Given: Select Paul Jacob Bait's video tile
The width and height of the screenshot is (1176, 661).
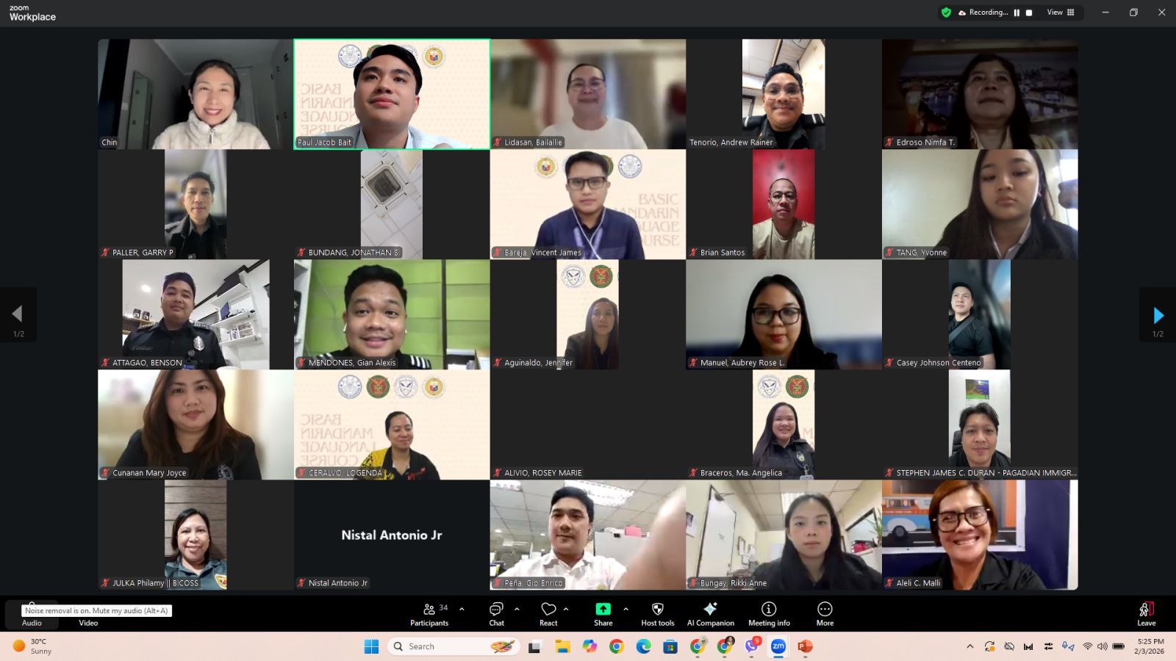Looking at the screenshot, I should (x=392, y=94).
